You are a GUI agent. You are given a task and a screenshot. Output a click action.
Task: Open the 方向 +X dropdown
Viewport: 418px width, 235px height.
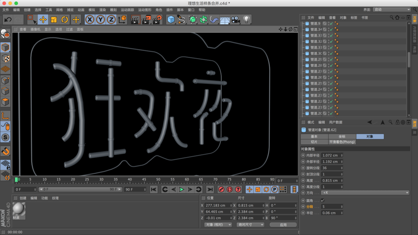tap(365, 193)
